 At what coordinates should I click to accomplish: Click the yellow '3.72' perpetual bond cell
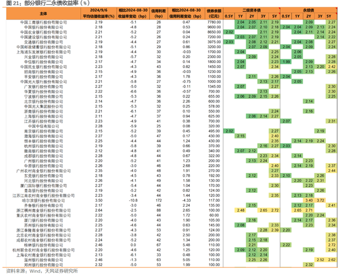(x=320, y=200)
